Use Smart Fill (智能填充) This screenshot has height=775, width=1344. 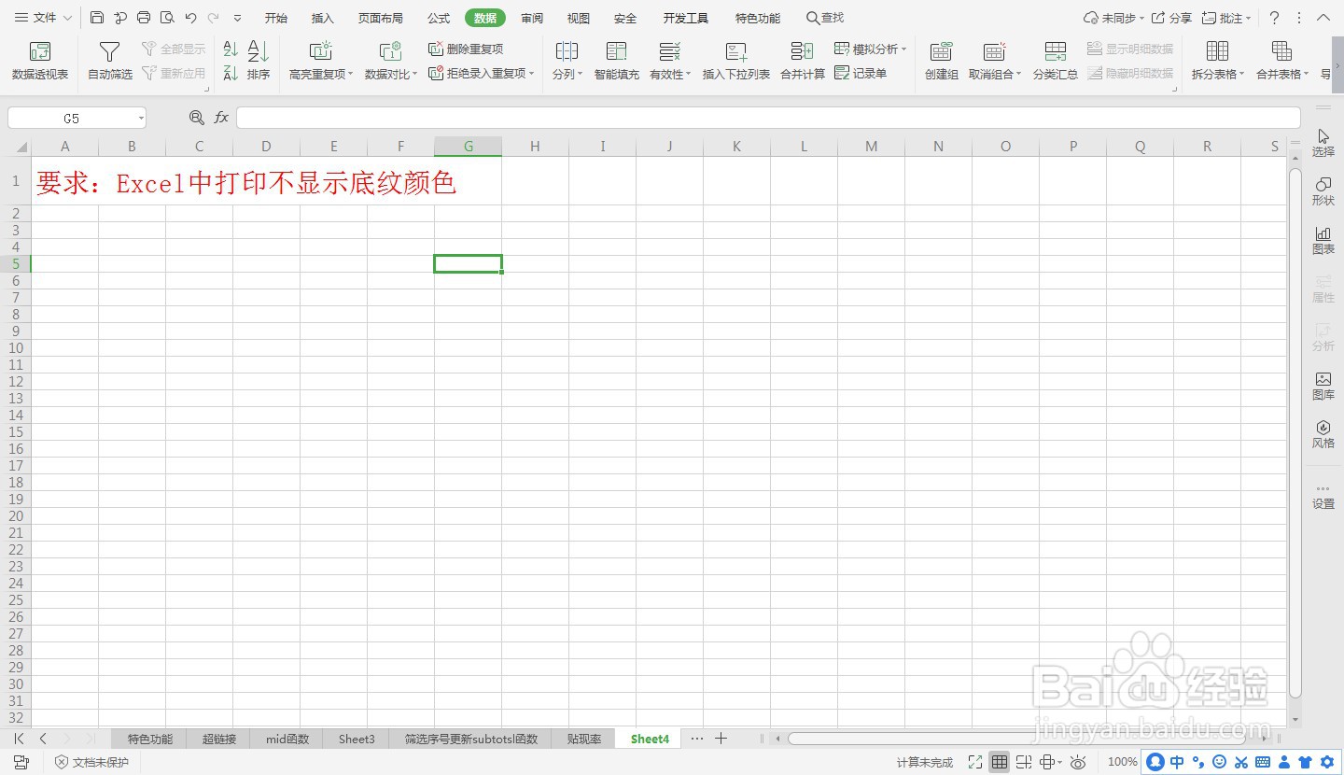pyautogui.click(x=617, y=61)
